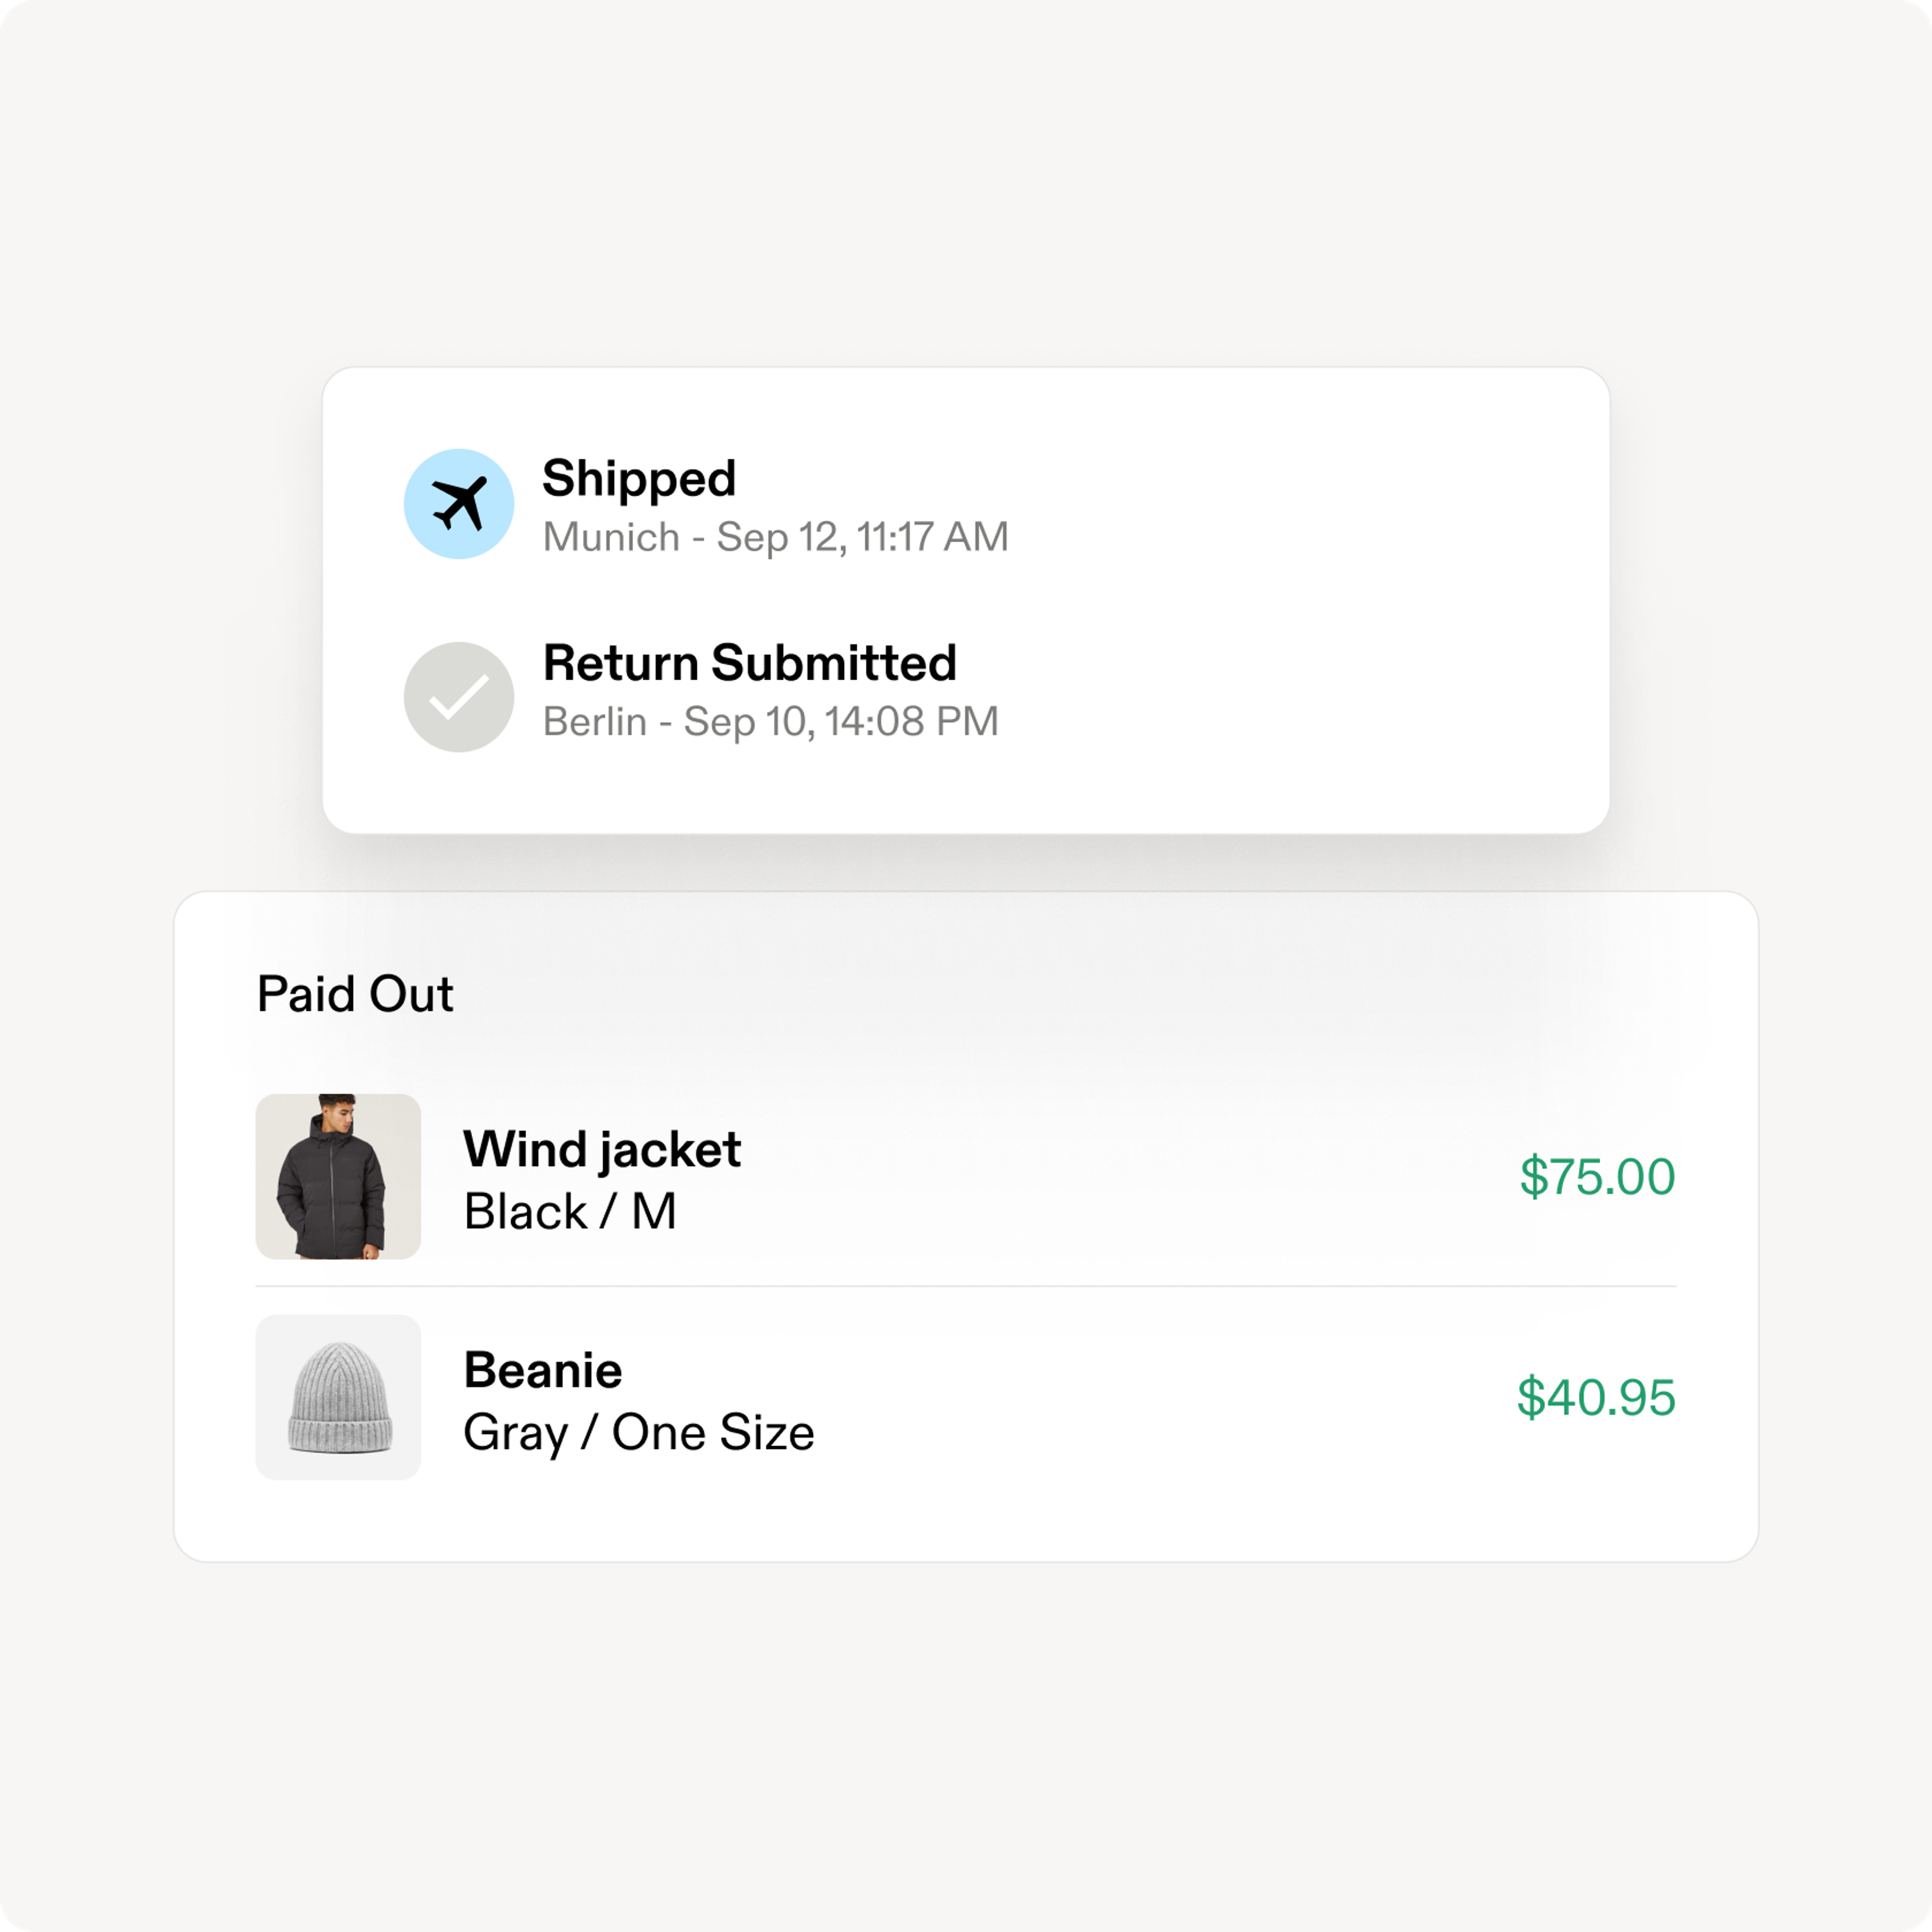Screen dimensions: 1932x1932
Task: Open the gray Beanie product thumbnail
Action: point(338,1397)
